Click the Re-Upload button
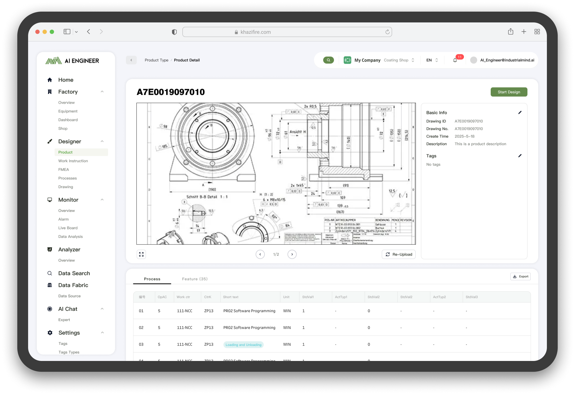This screenshot has height=395, width=575. coord(399,254)
